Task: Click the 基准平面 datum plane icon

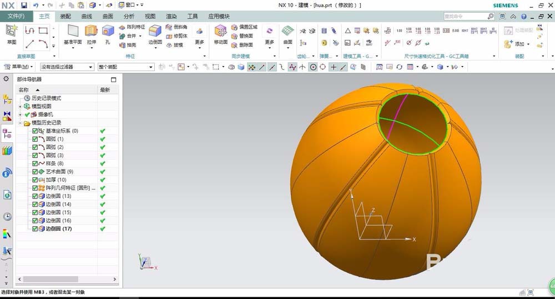Action: click(x=73, y=34)
